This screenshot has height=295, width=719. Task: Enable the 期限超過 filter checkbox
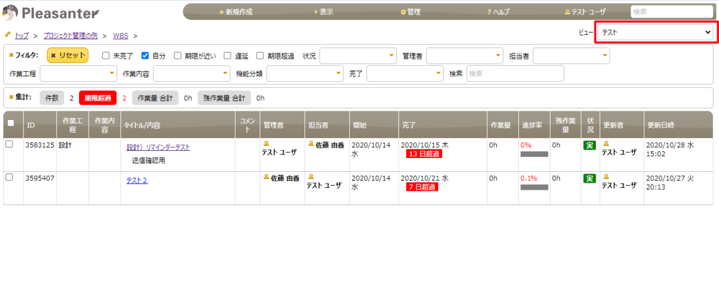click(x=260, y=56)
